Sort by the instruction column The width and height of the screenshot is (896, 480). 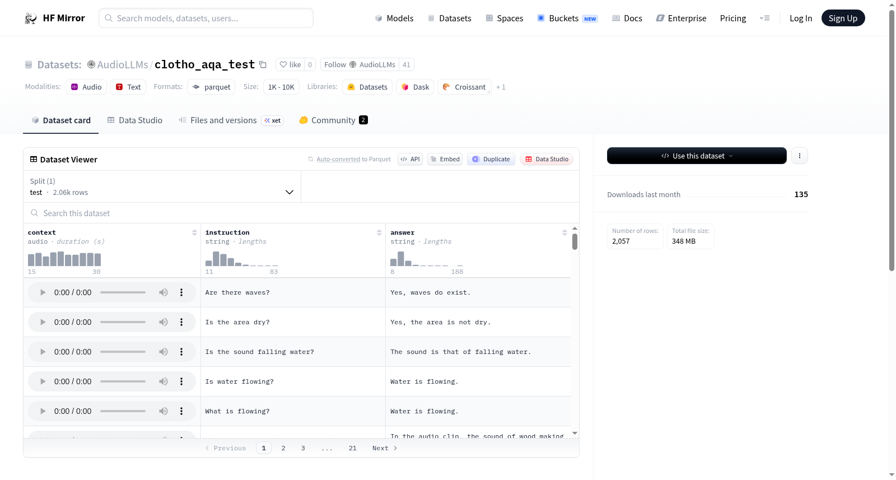(x=379, y=232)
